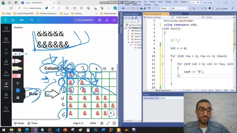
Task: Pin the Problem_Solving5.cpp tab
Action: 164,14
